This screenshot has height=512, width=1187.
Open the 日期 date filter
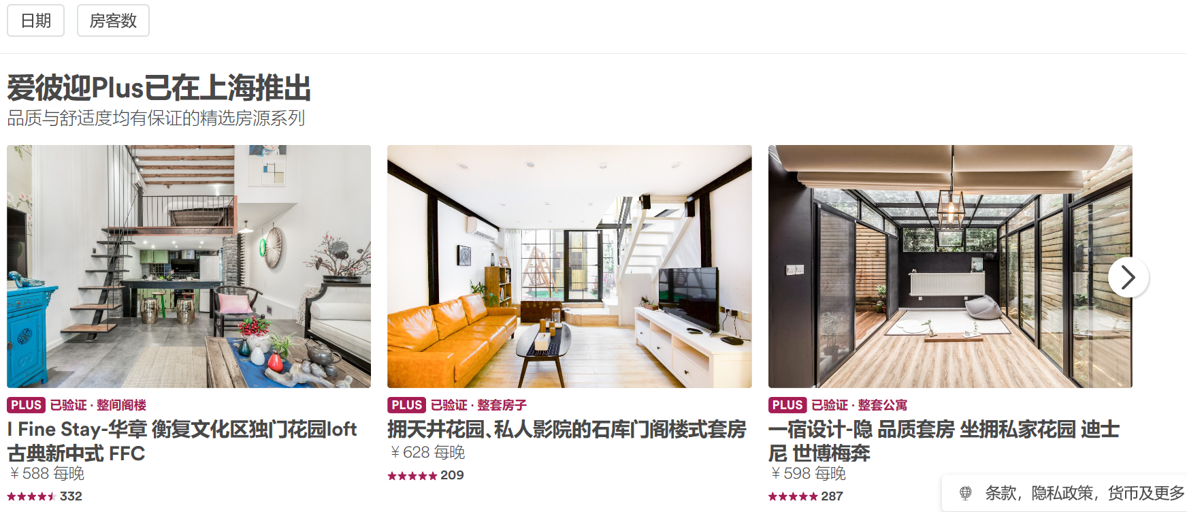(35, 20)
